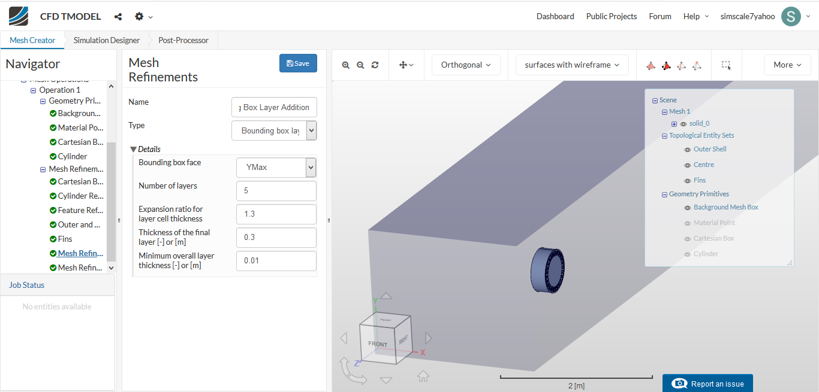Open the Post-Processor tab
819x392 pixels.
click(183, 41)
